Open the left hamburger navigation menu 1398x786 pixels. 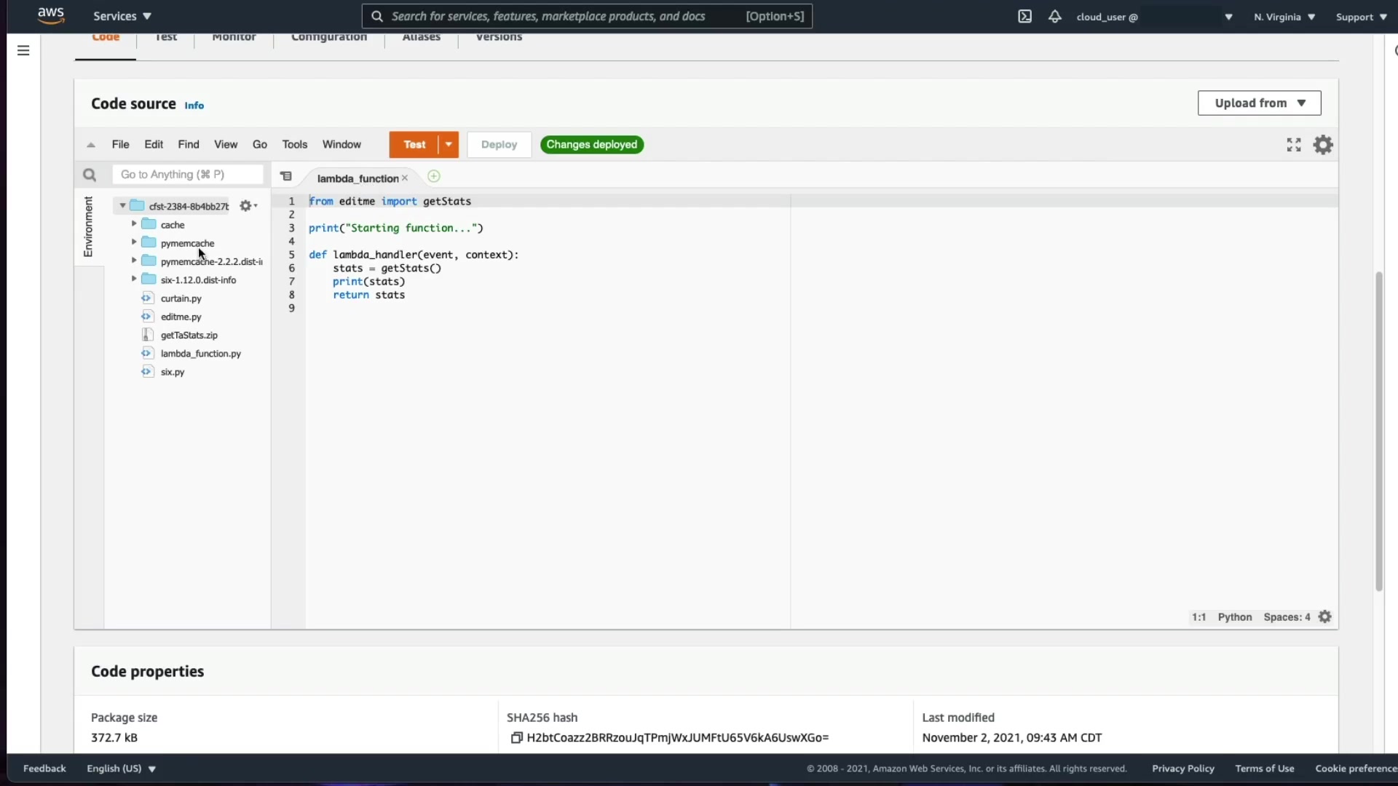click(23, 50)
